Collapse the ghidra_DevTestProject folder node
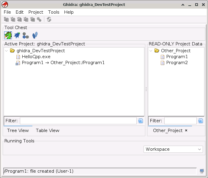 pos(7,51)
